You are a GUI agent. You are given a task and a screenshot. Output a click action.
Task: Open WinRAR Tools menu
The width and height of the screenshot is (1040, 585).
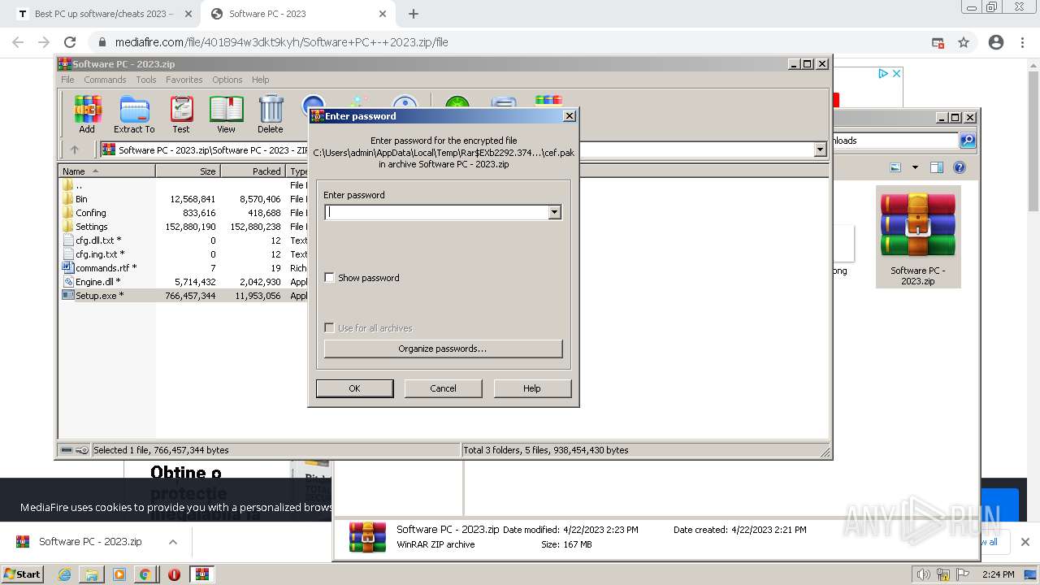[146, 80]
